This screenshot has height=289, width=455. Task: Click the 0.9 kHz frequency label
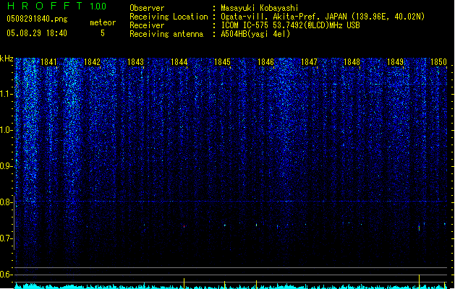[6, 166]
